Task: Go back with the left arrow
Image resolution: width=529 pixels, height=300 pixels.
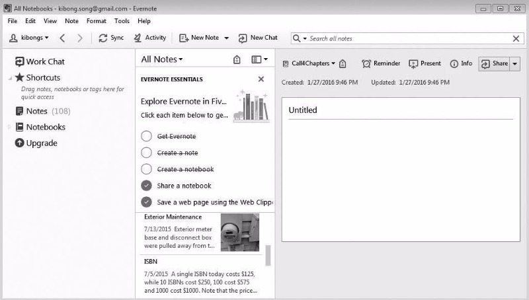Action: (x=62, y=38)
